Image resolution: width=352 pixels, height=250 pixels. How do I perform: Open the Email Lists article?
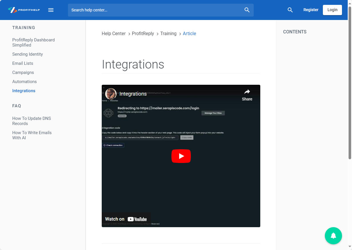(x=23, y=63)
